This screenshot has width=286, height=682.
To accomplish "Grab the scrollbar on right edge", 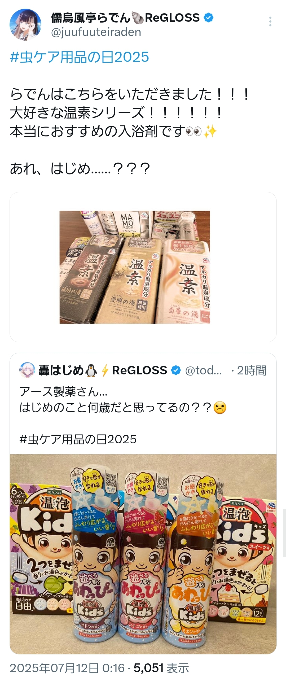I will [x=284, y=533].
